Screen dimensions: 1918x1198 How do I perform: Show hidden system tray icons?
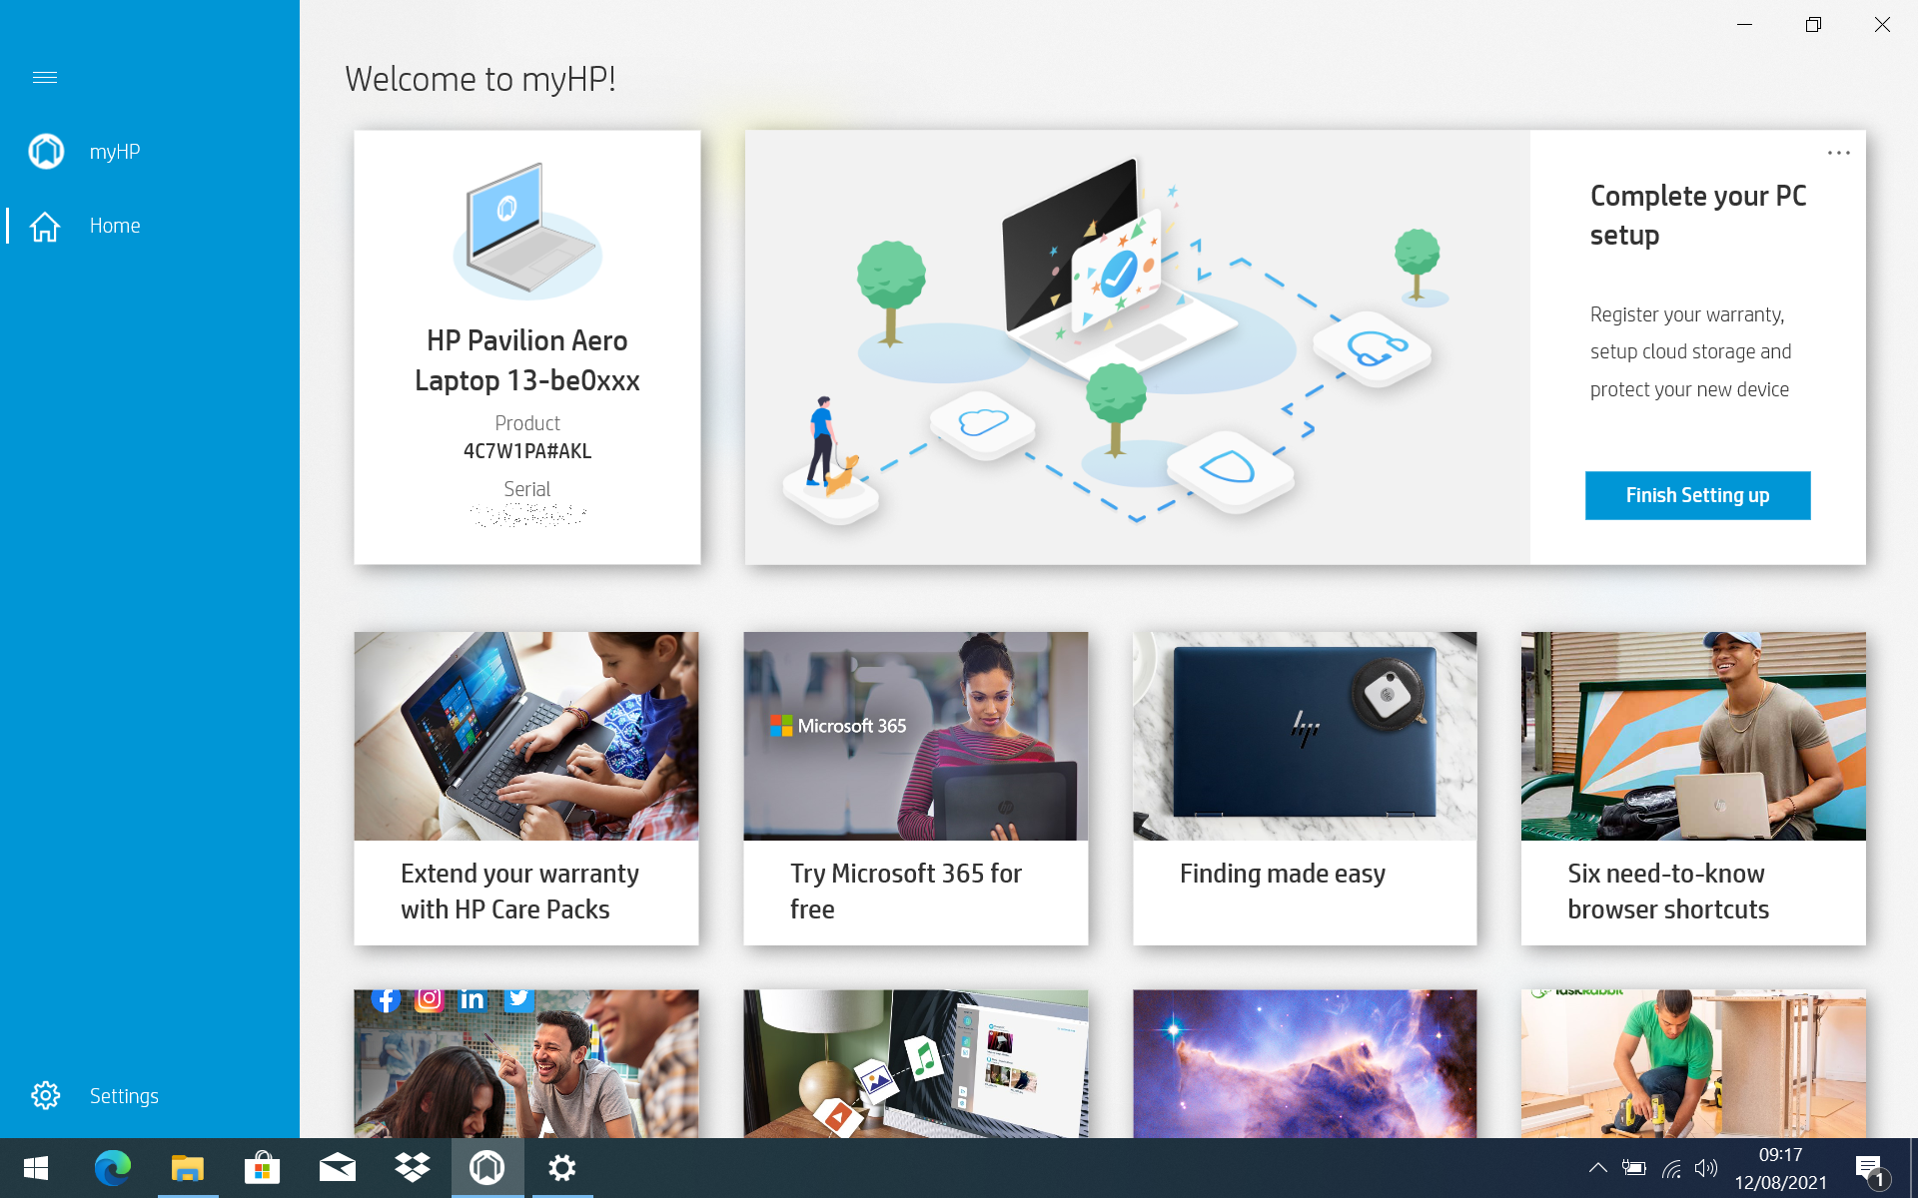[x=1598, y=1168]
